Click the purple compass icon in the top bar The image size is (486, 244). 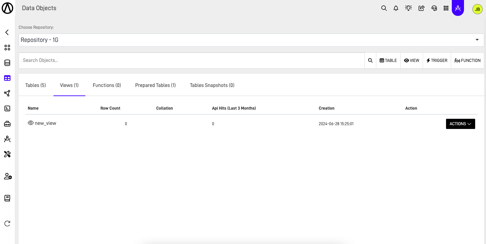pos(458,8)
